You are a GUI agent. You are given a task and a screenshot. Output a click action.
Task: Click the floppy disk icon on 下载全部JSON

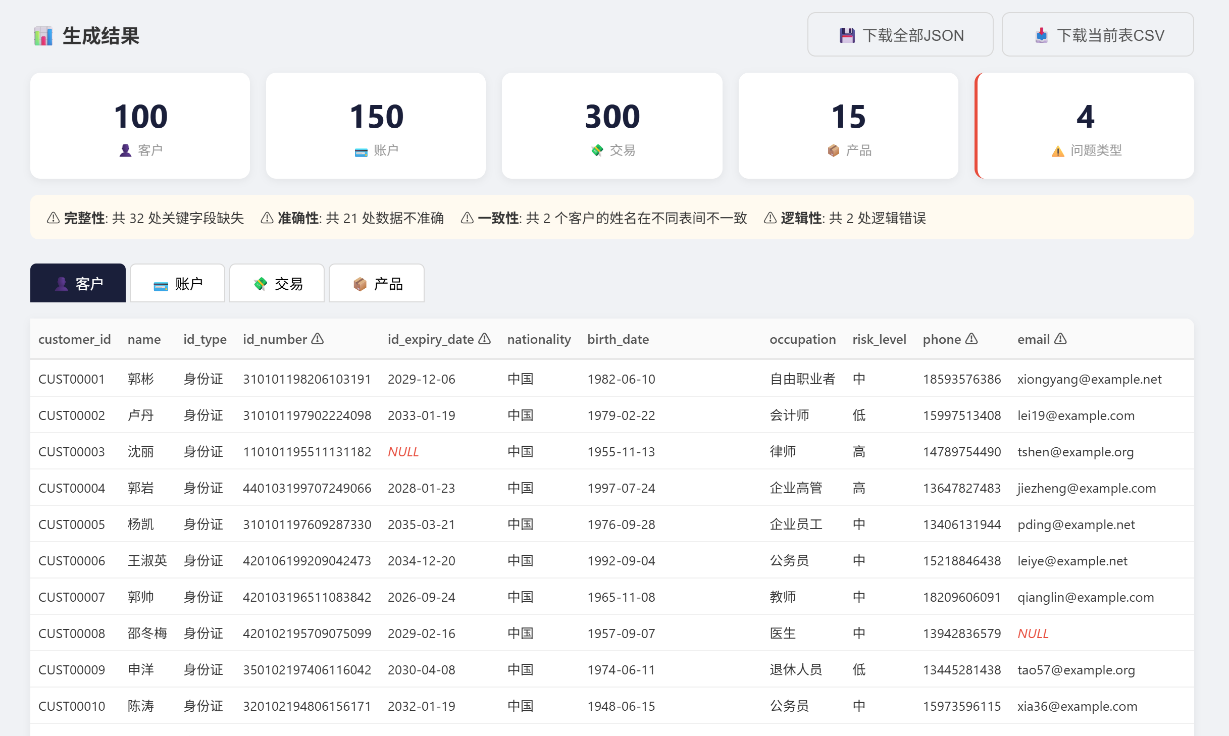(x=847, y=35)
